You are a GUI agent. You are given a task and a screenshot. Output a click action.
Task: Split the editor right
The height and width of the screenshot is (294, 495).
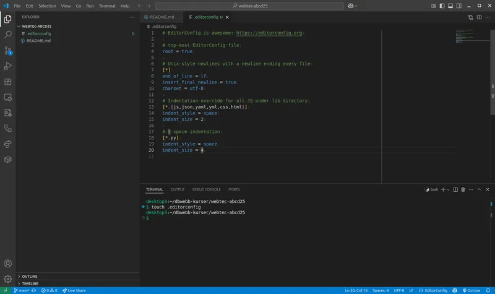coord(479,17)
